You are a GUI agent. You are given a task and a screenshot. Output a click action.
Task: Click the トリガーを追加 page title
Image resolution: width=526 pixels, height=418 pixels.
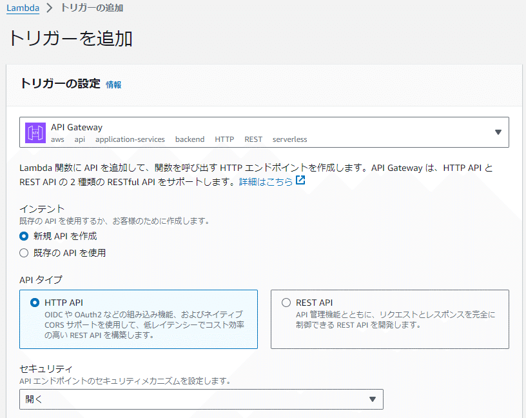click(70, 38)
